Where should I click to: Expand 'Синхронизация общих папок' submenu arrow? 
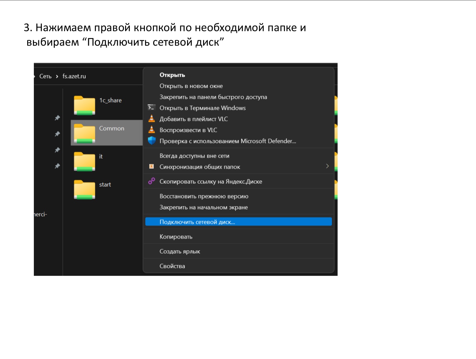click(327, 166)
